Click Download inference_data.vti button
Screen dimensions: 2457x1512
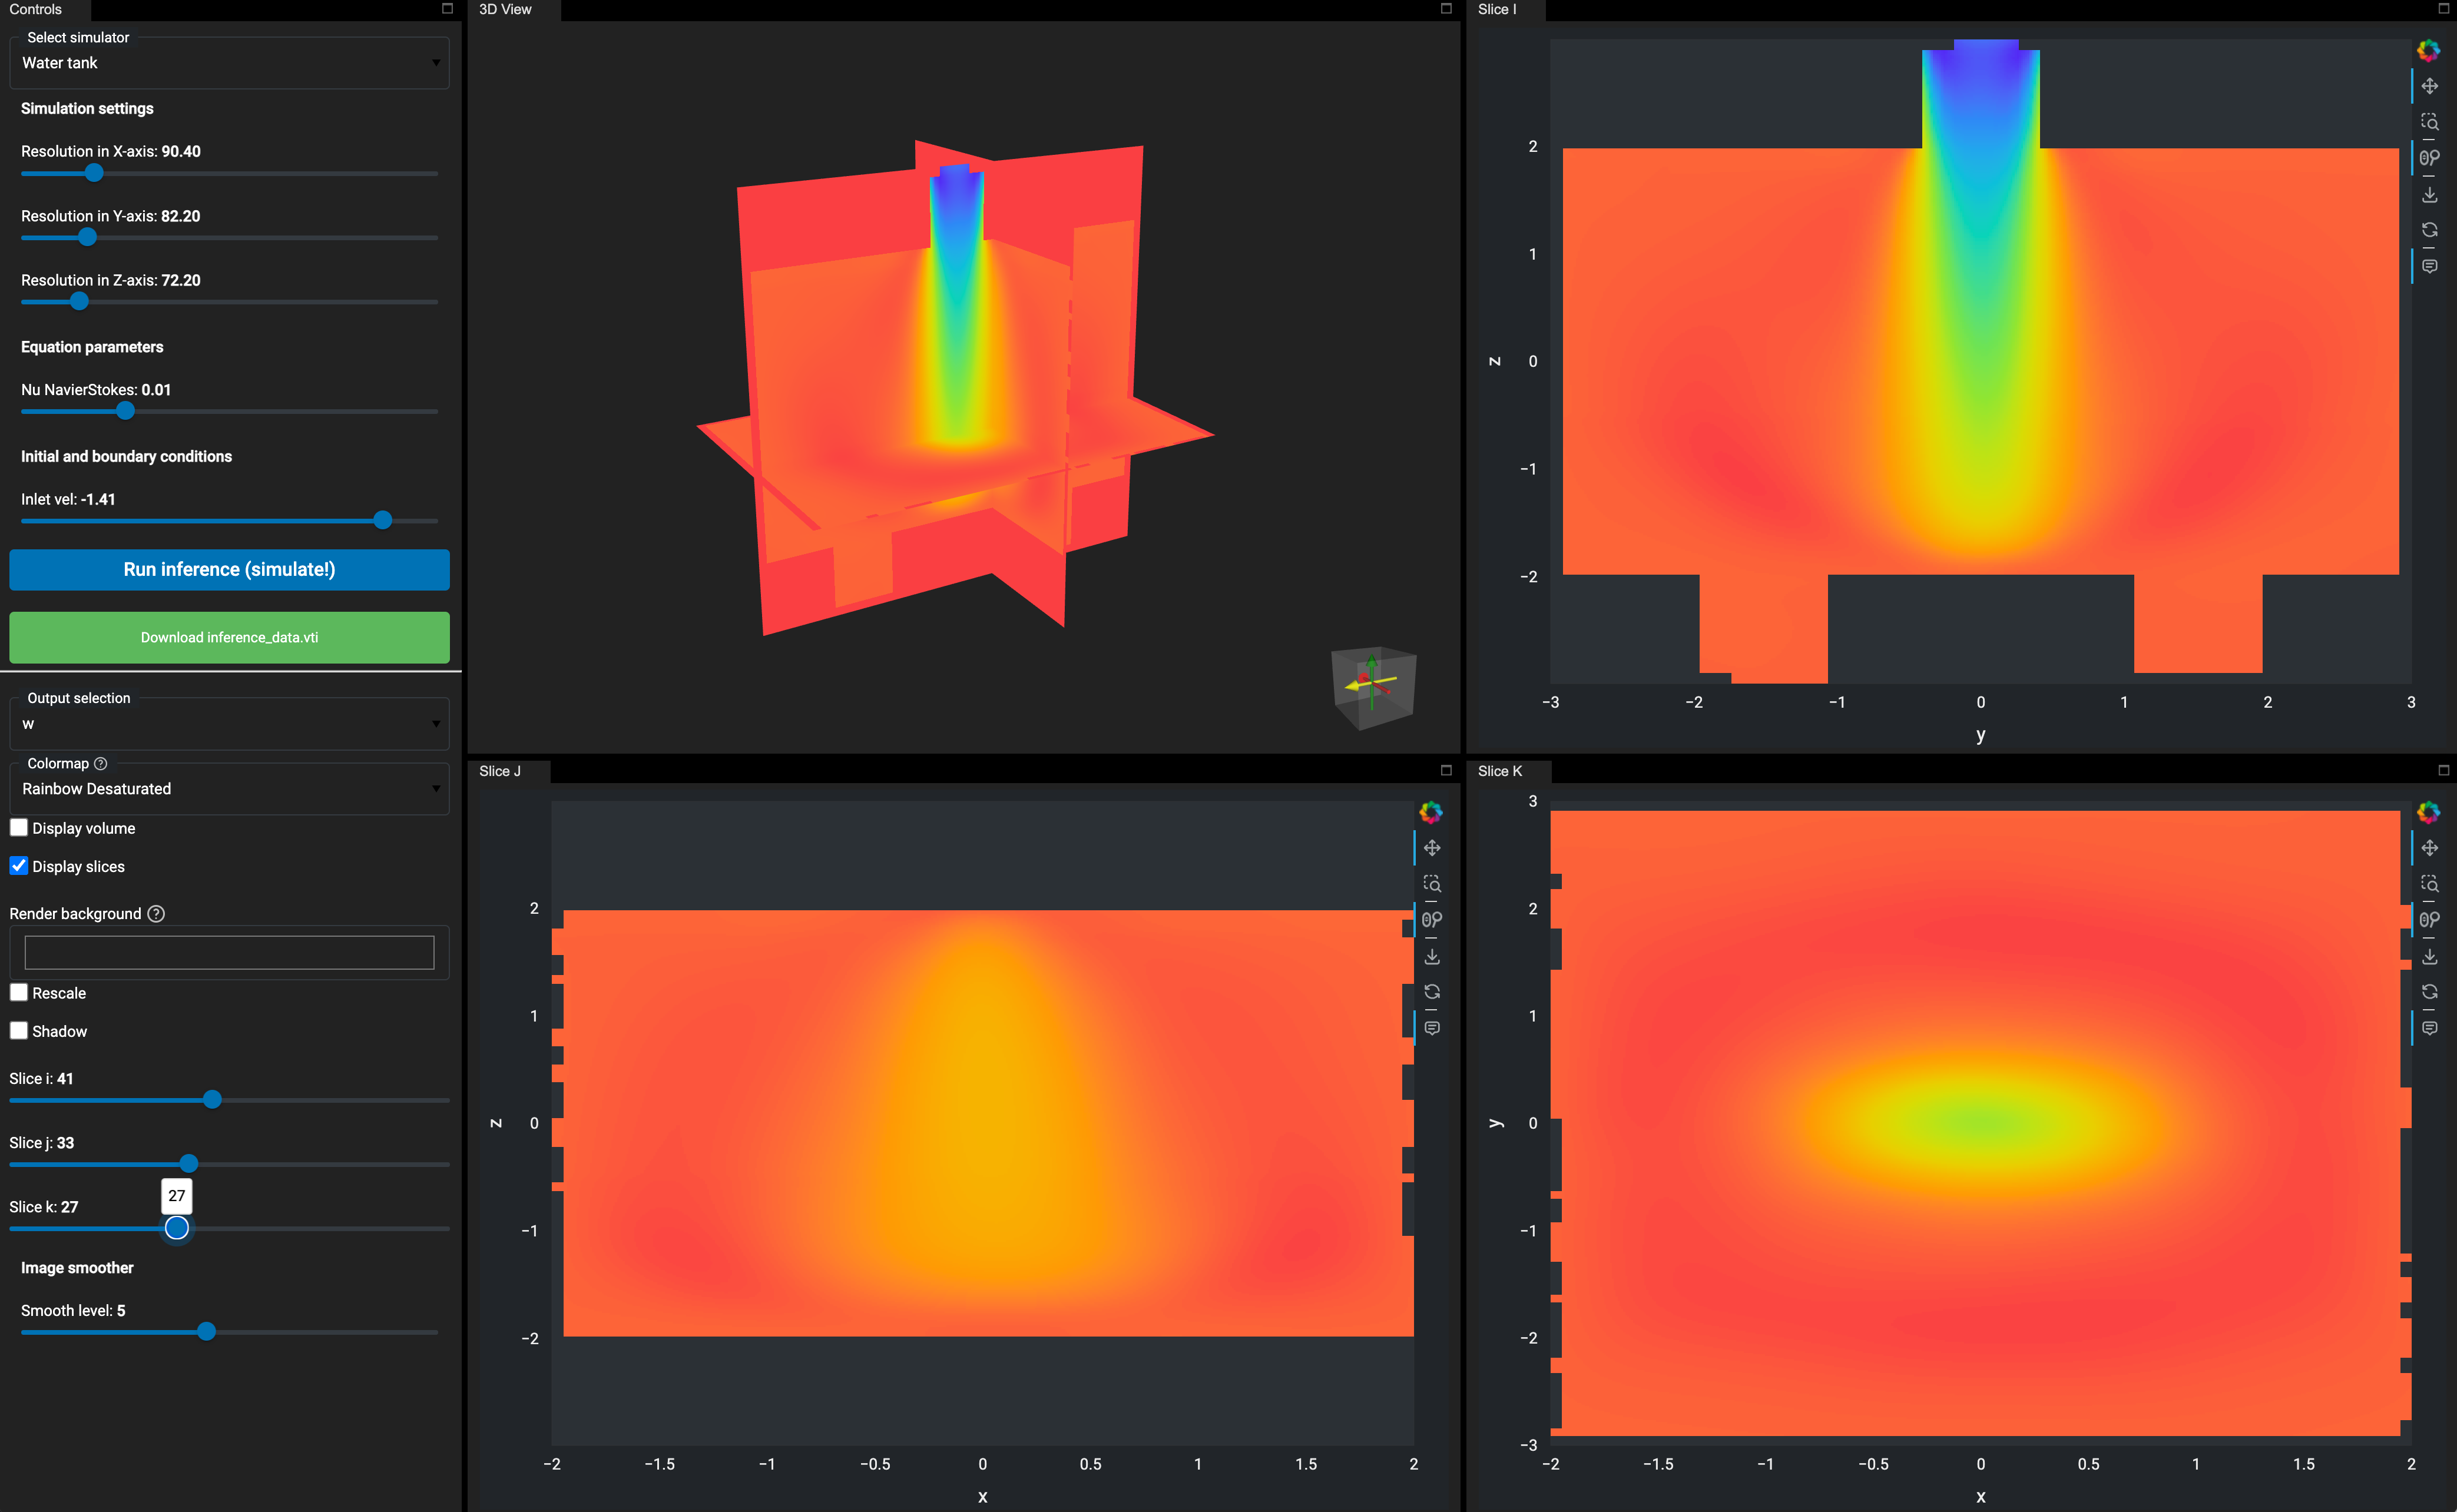[x=229, y=638]
